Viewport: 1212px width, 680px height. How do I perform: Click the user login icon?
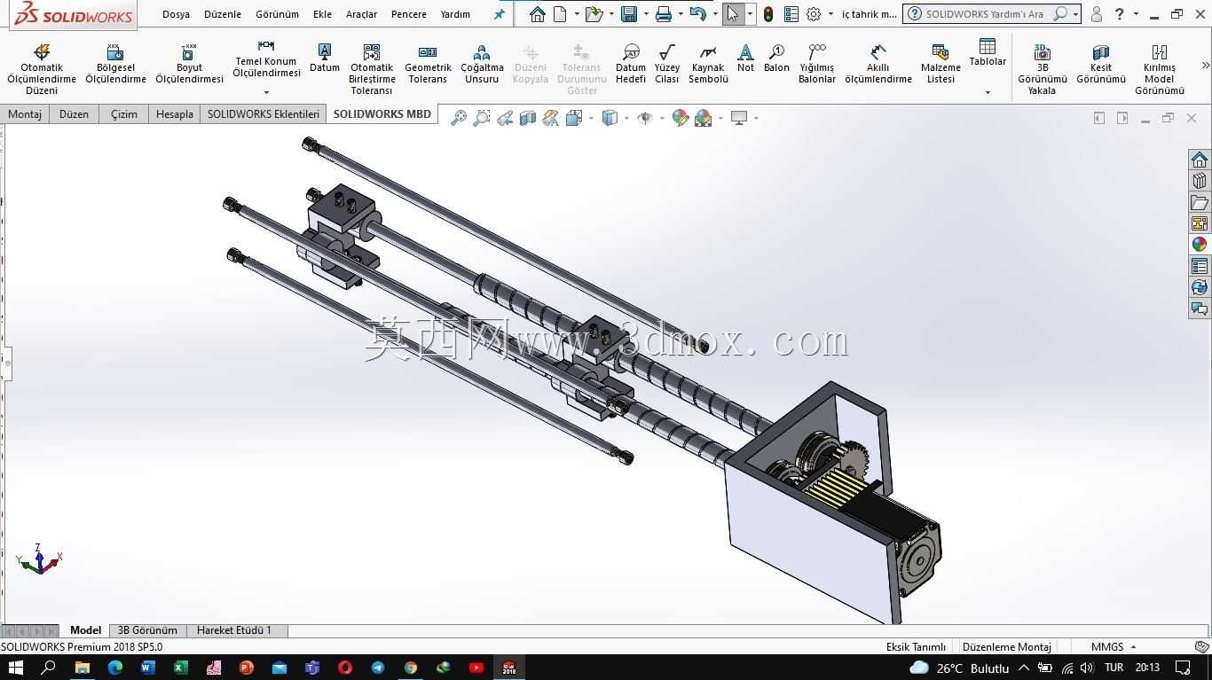click(1097, 14)
